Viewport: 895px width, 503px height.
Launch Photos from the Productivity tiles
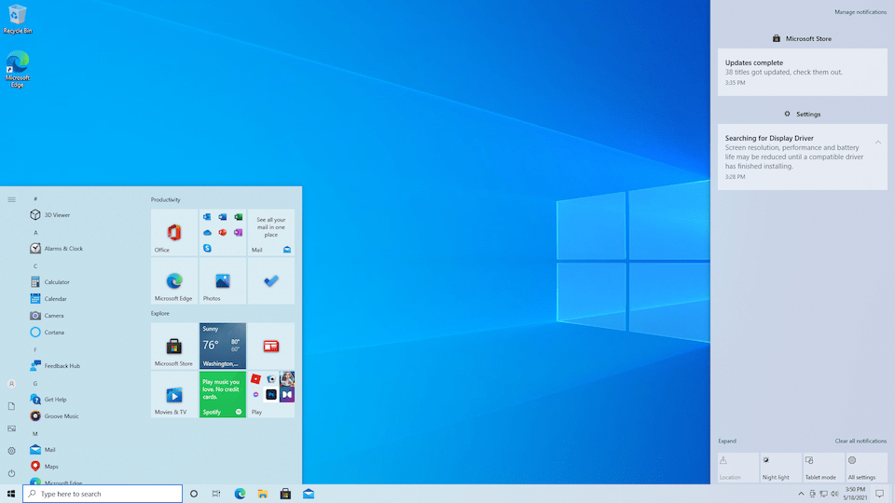point(223,281)
